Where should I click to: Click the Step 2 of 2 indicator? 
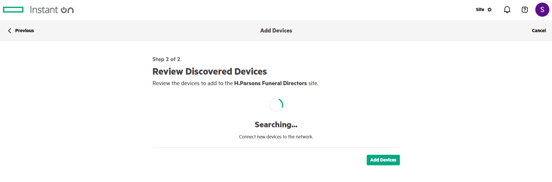point(166,59)
